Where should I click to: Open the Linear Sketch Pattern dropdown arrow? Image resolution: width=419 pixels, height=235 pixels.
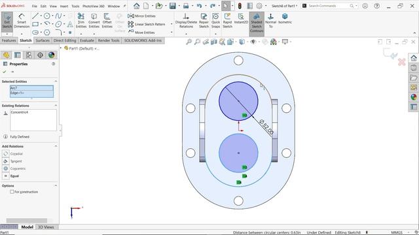click(172, 24)
